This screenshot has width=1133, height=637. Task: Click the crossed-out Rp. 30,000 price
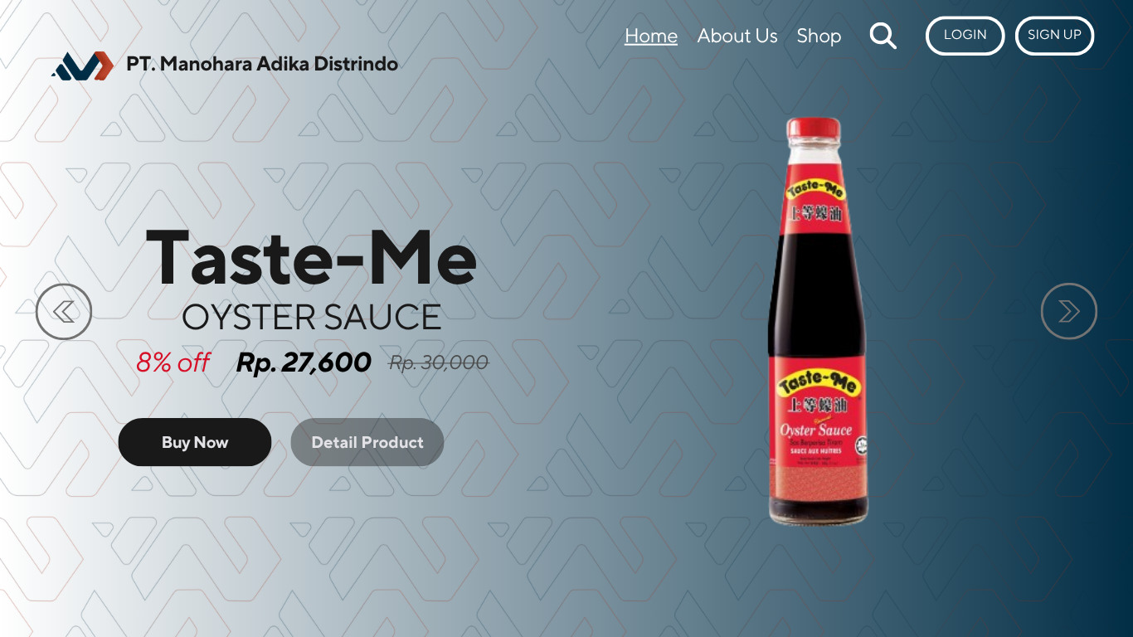(x=439, y=362)
